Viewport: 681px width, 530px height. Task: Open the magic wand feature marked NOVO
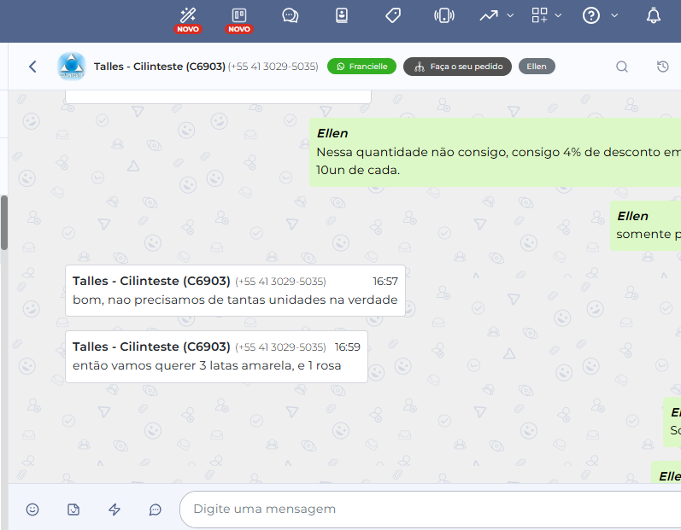point(188,15)
